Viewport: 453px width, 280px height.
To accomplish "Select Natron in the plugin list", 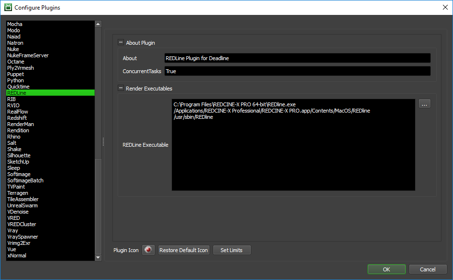I will [x=50, y=43].
